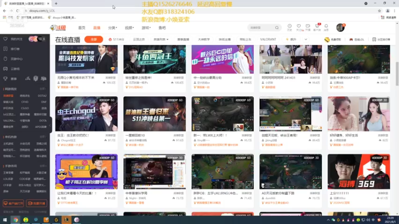Go back with the browser back arrow
The image size is (399, 224).
coord(4,10)
